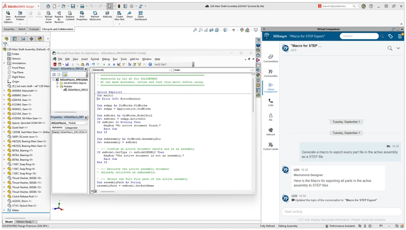Switch to DisplayManager tab
406x230 pixels.
pos(40,39)
